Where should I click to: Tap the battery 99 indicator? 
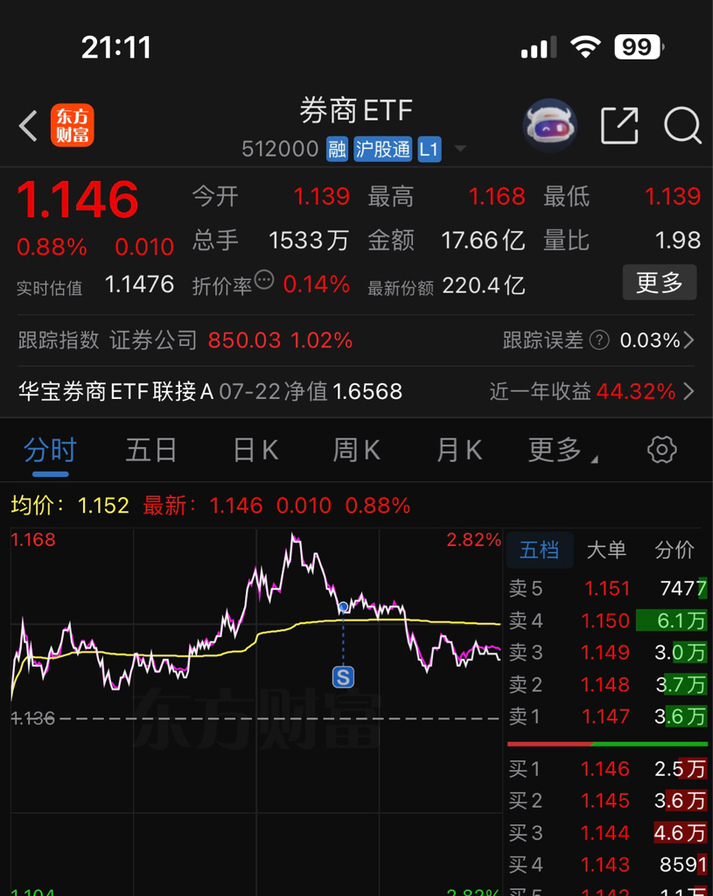[639, 47]
